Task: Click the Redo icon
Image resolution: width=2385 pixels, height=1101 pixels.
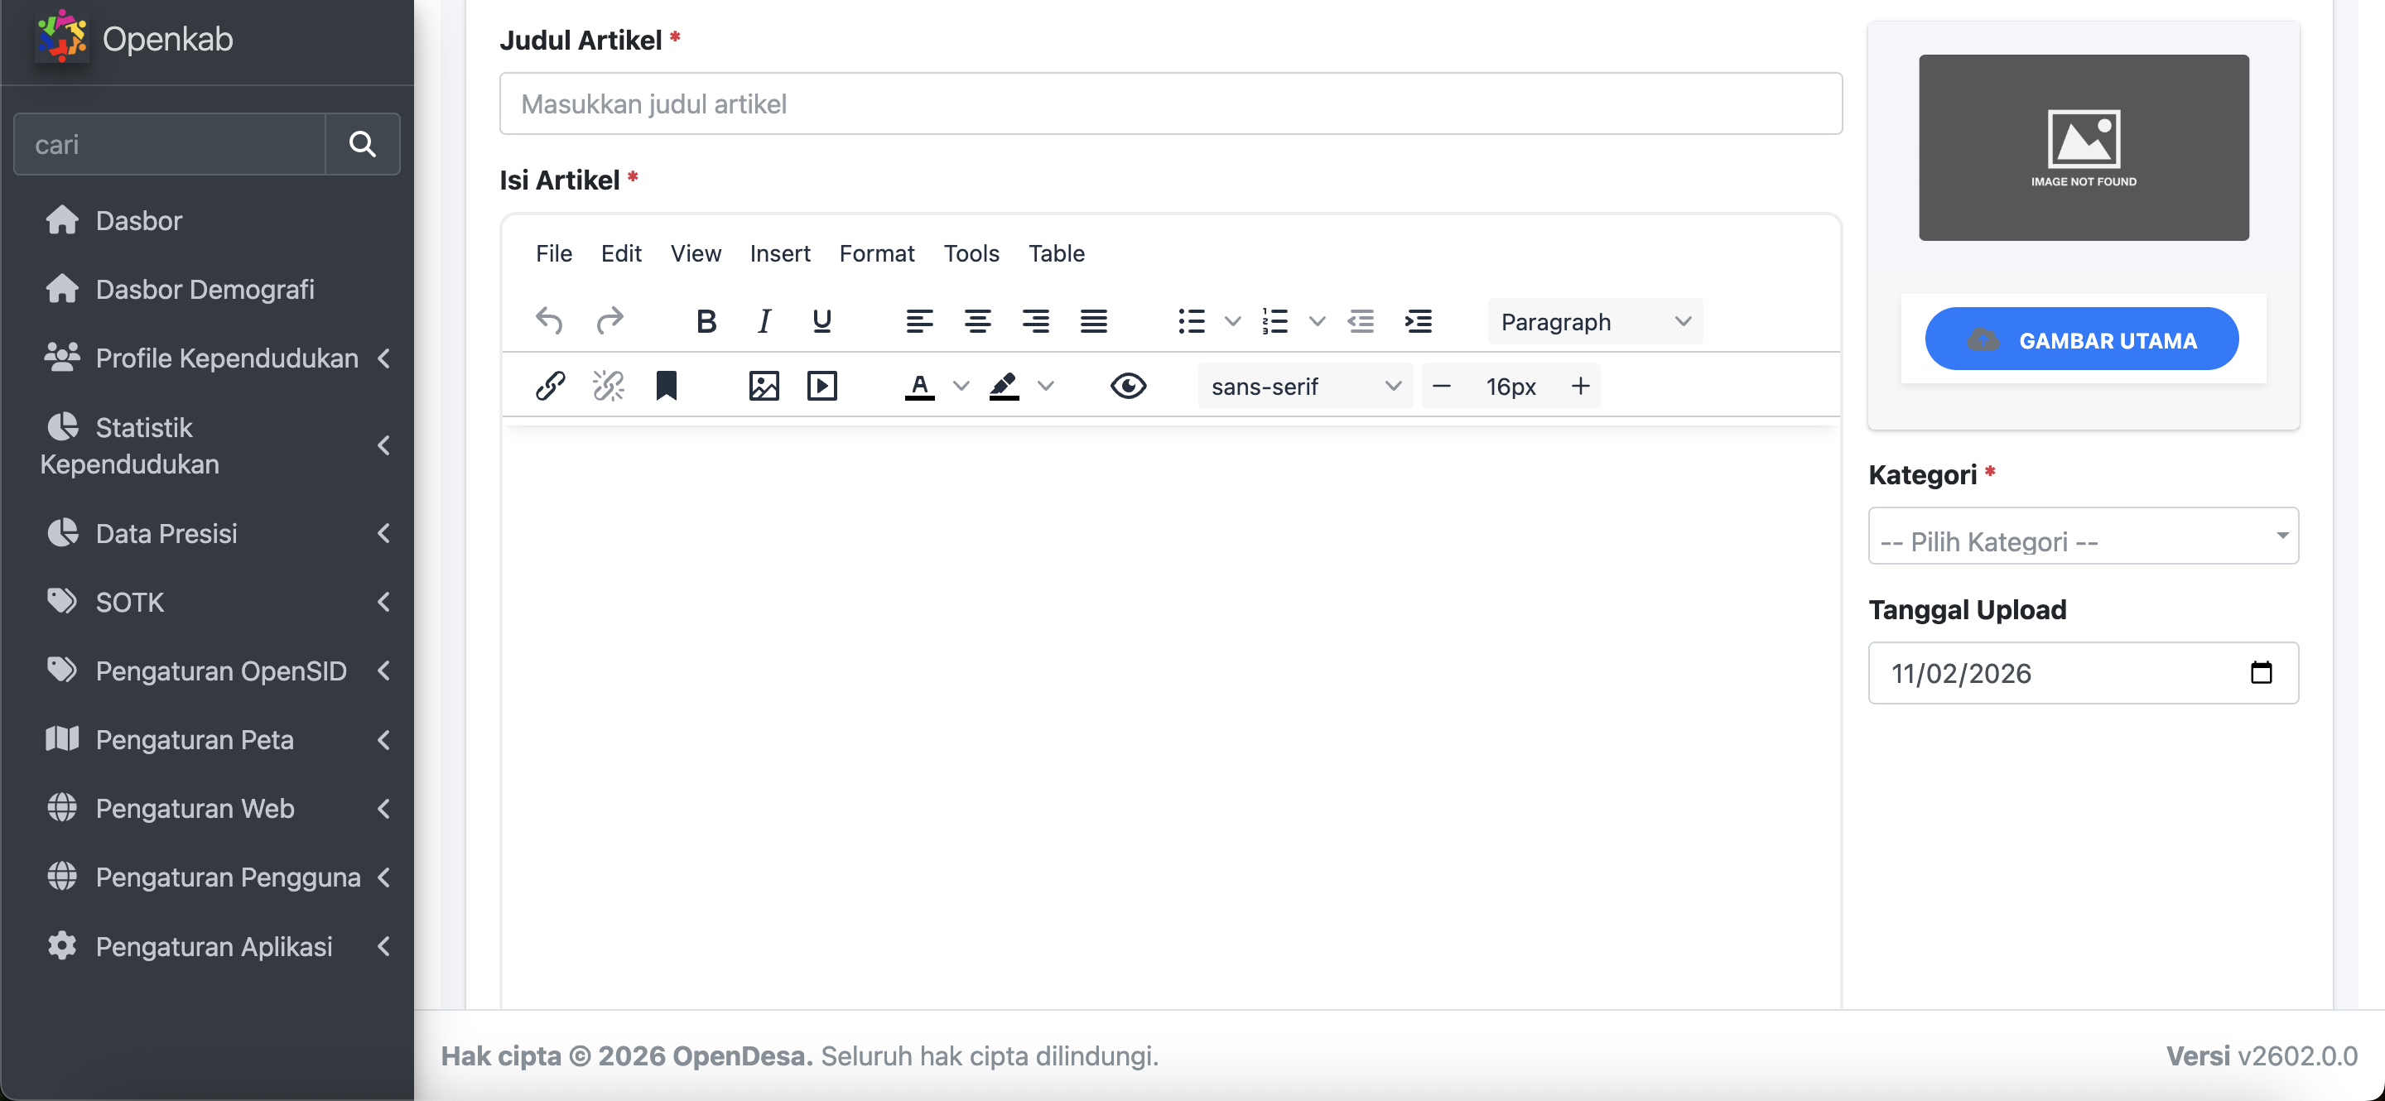Action: point(610,321)
